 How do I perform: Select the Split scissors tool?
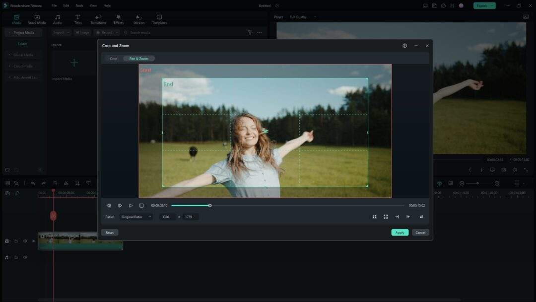pos(67,183)
